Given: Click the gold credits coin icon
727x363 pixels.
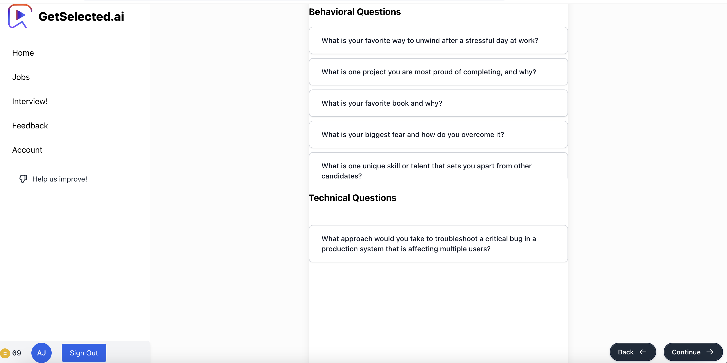Looking at the screenshot, I should pyautogui.click(x=5, y=353).
